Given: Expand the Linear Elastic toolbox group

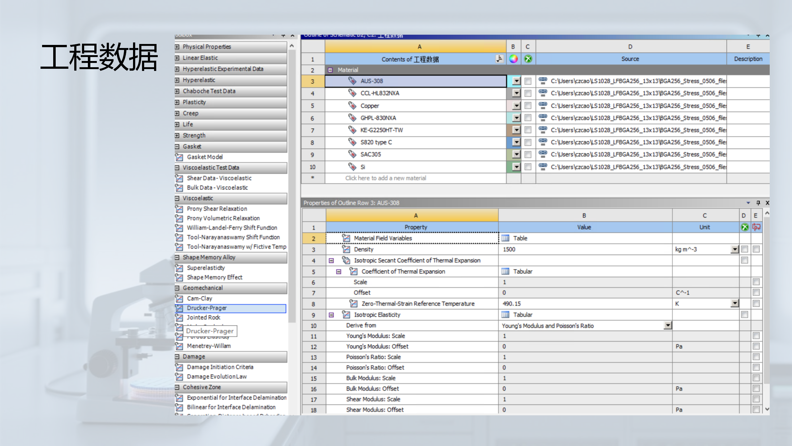Looking at the screenshot, I should [x=177, y=58].
